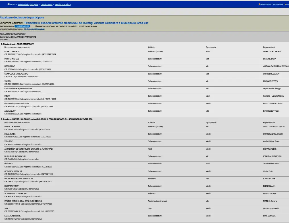Go to the Detaliu anunt breadcrumb
The width and height of the screenshot is (289, 223).
(46, 5)
